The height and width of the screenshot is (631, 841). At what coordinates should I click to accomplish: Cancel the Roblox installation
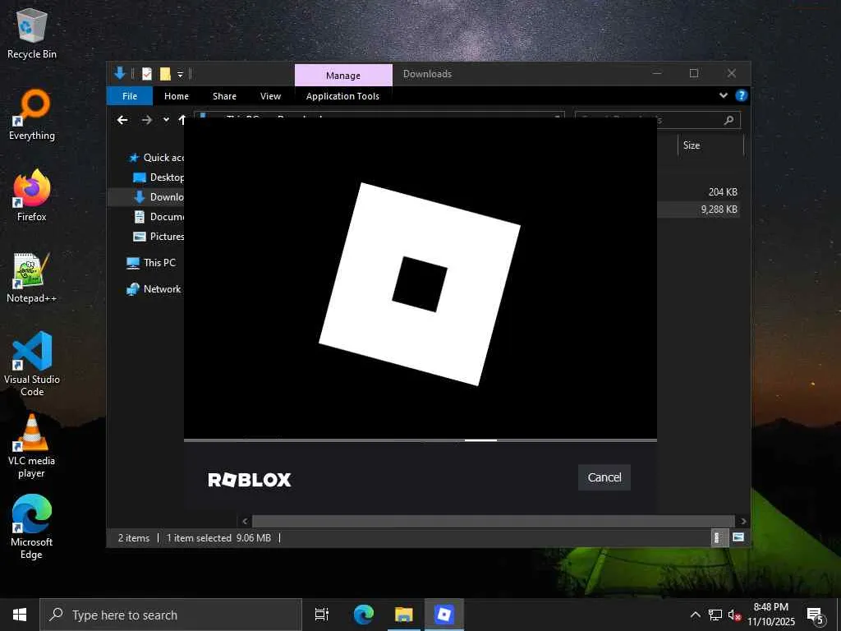[604, 477]
